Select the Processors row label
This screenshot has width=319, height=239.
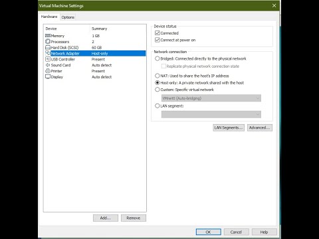click(x=60, y=42)
